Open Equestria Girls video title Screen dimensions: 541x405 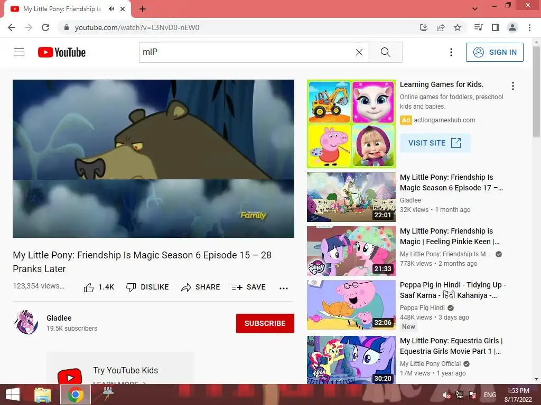(451, 346)
